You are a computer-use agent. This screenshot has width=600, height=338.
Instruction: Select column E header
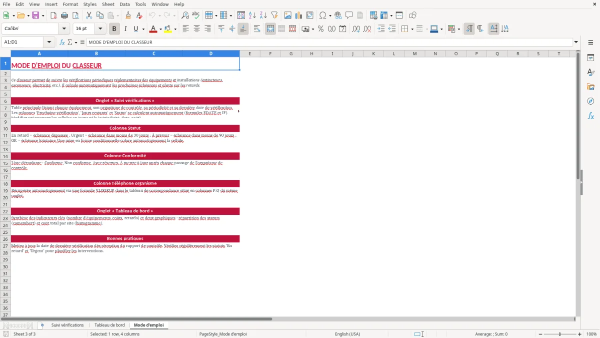[x=249, y=54]
